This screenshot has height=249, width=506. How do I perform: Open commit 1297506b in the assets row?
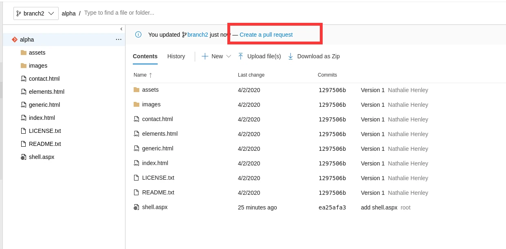pyautogui.click(x=332, y=90)
